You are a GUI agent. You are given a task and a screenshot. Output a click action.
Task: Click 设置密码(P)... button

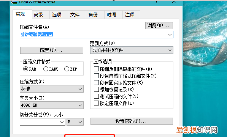point(132,121)
